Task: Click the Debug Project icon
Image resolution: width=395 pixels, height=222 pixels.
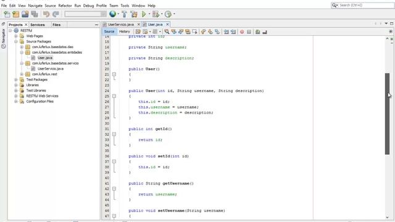Action: pos(156,14)
